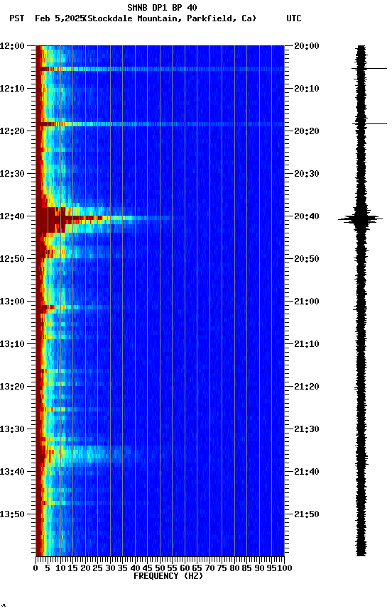Click the station name 'Stockdale Mountain, Parkfield, Ca'

[171, 18]
